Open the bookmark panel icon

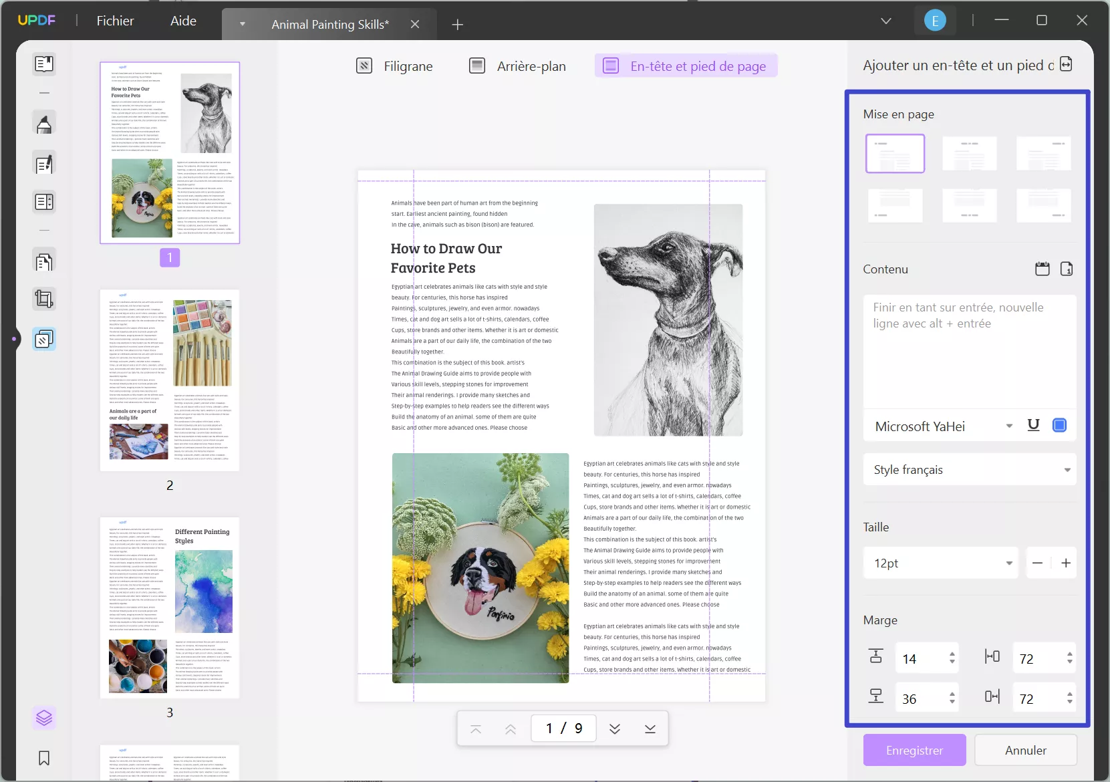pyautogui.click(x=44, y=758)
